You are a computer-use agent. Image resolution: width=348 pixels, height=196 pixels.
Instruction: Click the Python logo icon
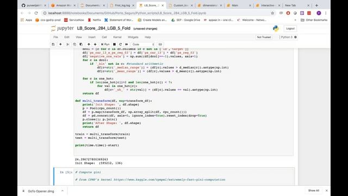pyautogui.click(x=276, y=28)
